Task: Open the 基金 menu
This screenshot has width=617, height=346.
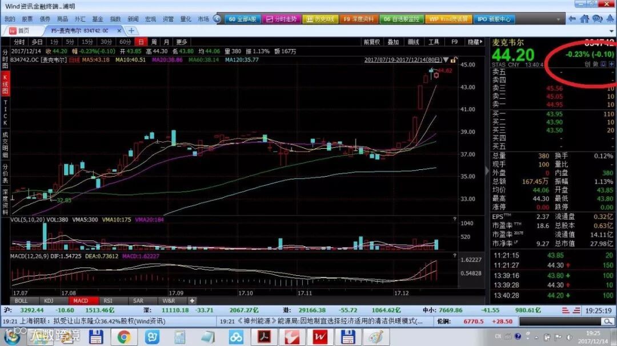Action: click(x=98, y=19)
